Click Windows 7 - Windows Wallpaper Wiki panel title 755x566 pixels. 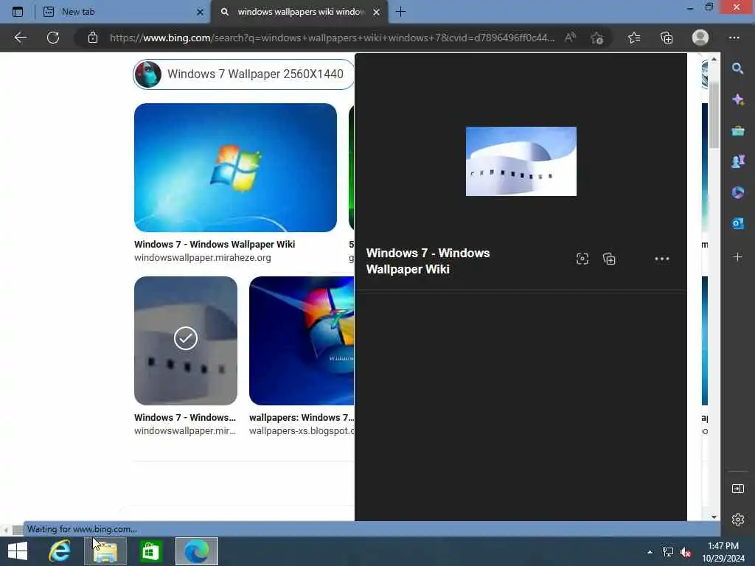(428, 261)
